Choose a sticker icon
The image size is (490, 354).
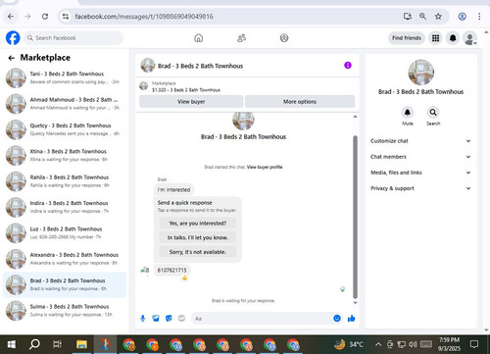(x=169, y=318)
